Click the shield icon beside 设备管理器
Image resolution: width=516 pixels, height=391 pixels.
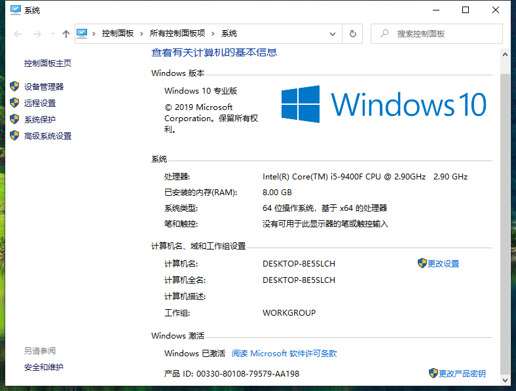coord(14,86)
